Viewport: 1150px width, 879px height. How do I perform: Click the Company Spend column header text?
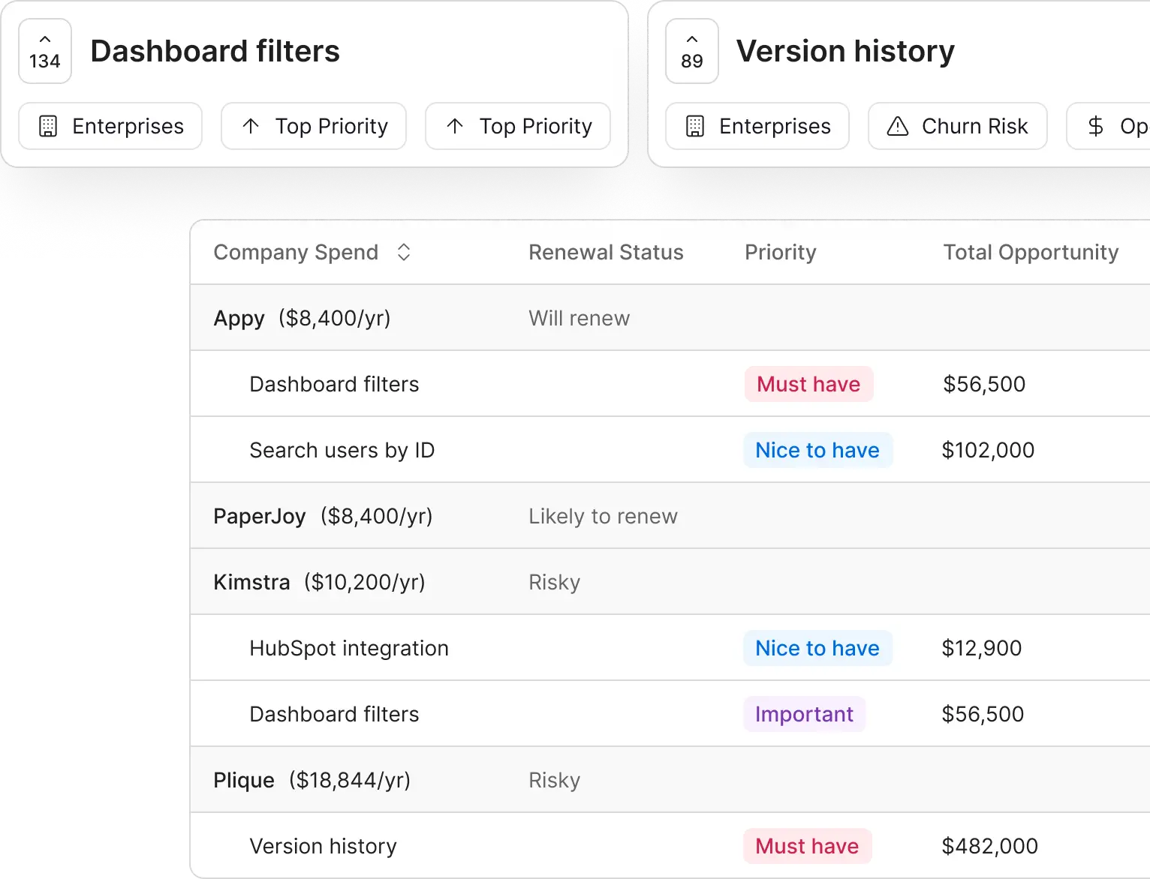click(296, 252)
